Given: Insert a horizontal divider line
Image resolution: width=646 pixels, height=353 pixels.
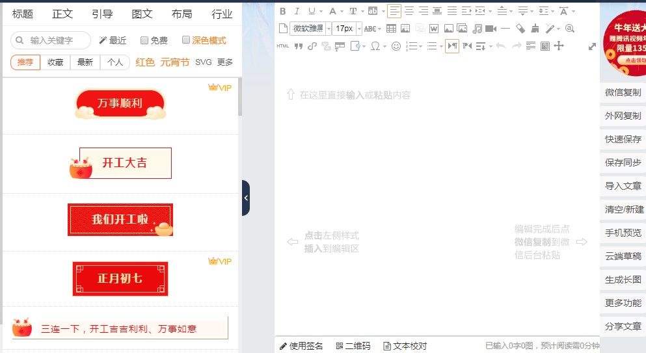Looking at the screenshot, I should [x=505, y=29].
